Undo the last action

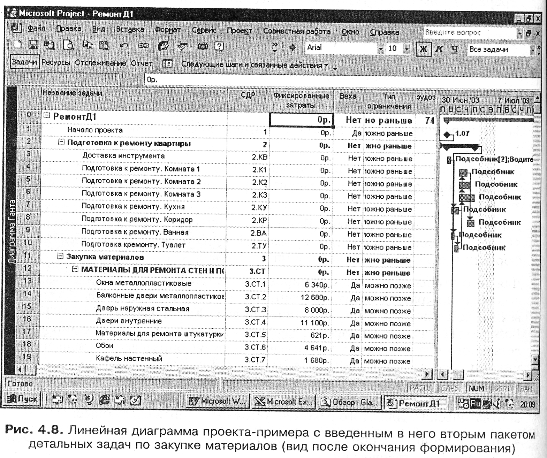pos(124,46)
